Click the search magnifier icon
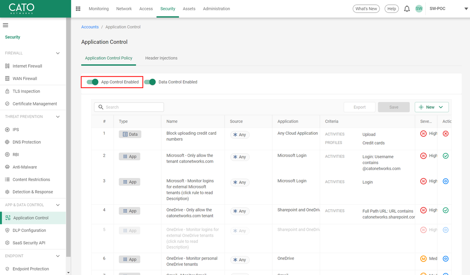Viewport: 470px width, 275px height. pos(101,107)
